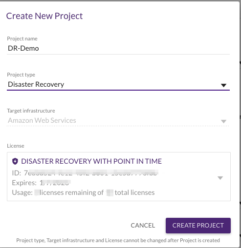This screenshot has width=241, height=248.
Task: Click the Project type label
Action: coord(21,75)
